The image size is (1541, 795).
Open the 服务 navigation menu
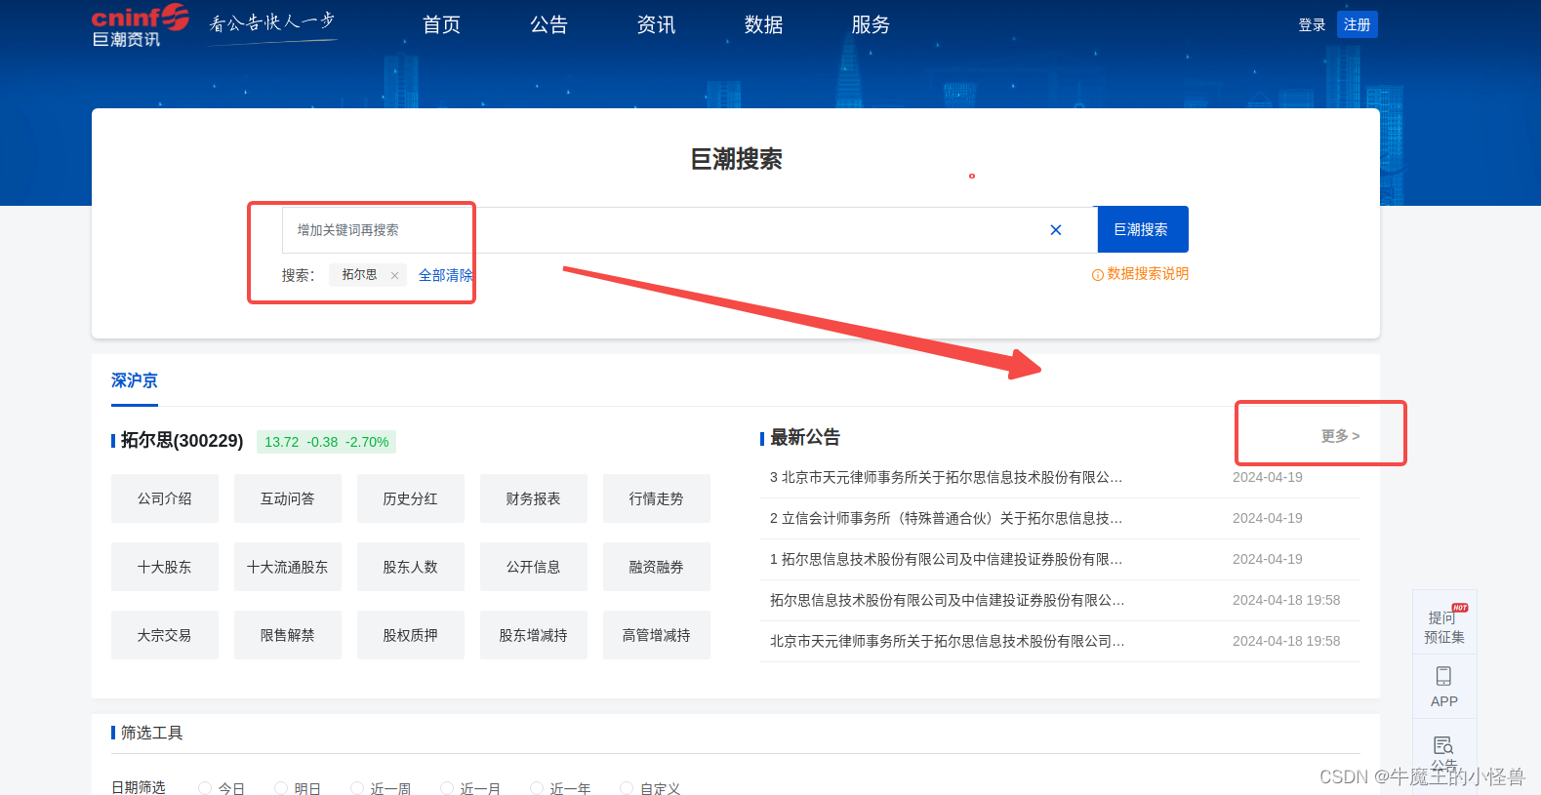(871, 24)
